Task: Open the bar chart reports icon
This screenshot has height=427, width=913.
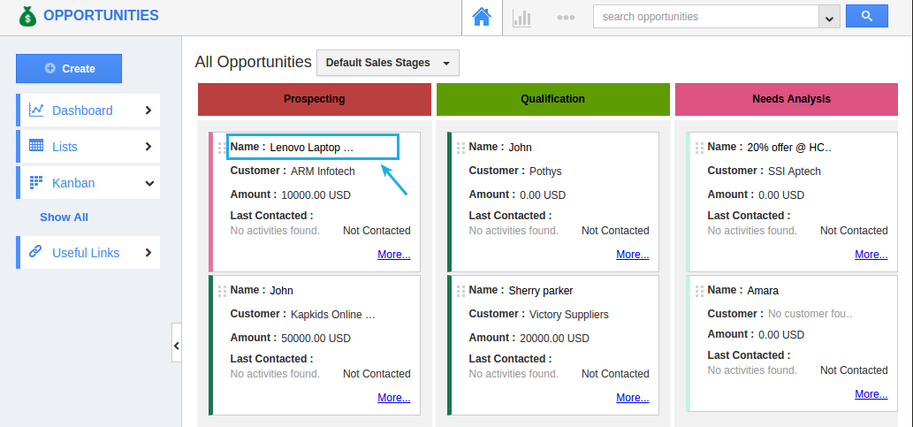Action: 522,17
